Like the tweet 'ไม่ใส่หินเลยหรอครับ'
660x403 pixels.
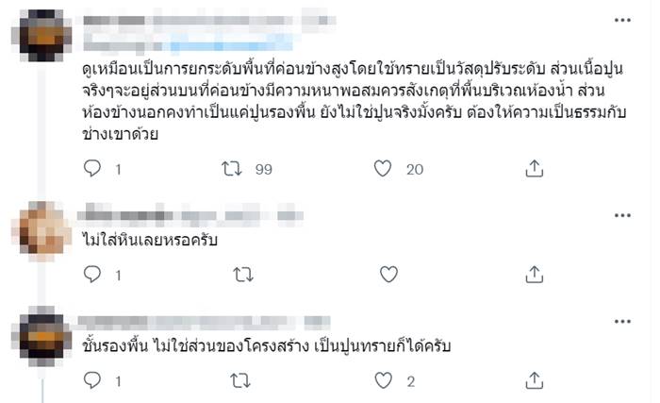coord(383,274)
